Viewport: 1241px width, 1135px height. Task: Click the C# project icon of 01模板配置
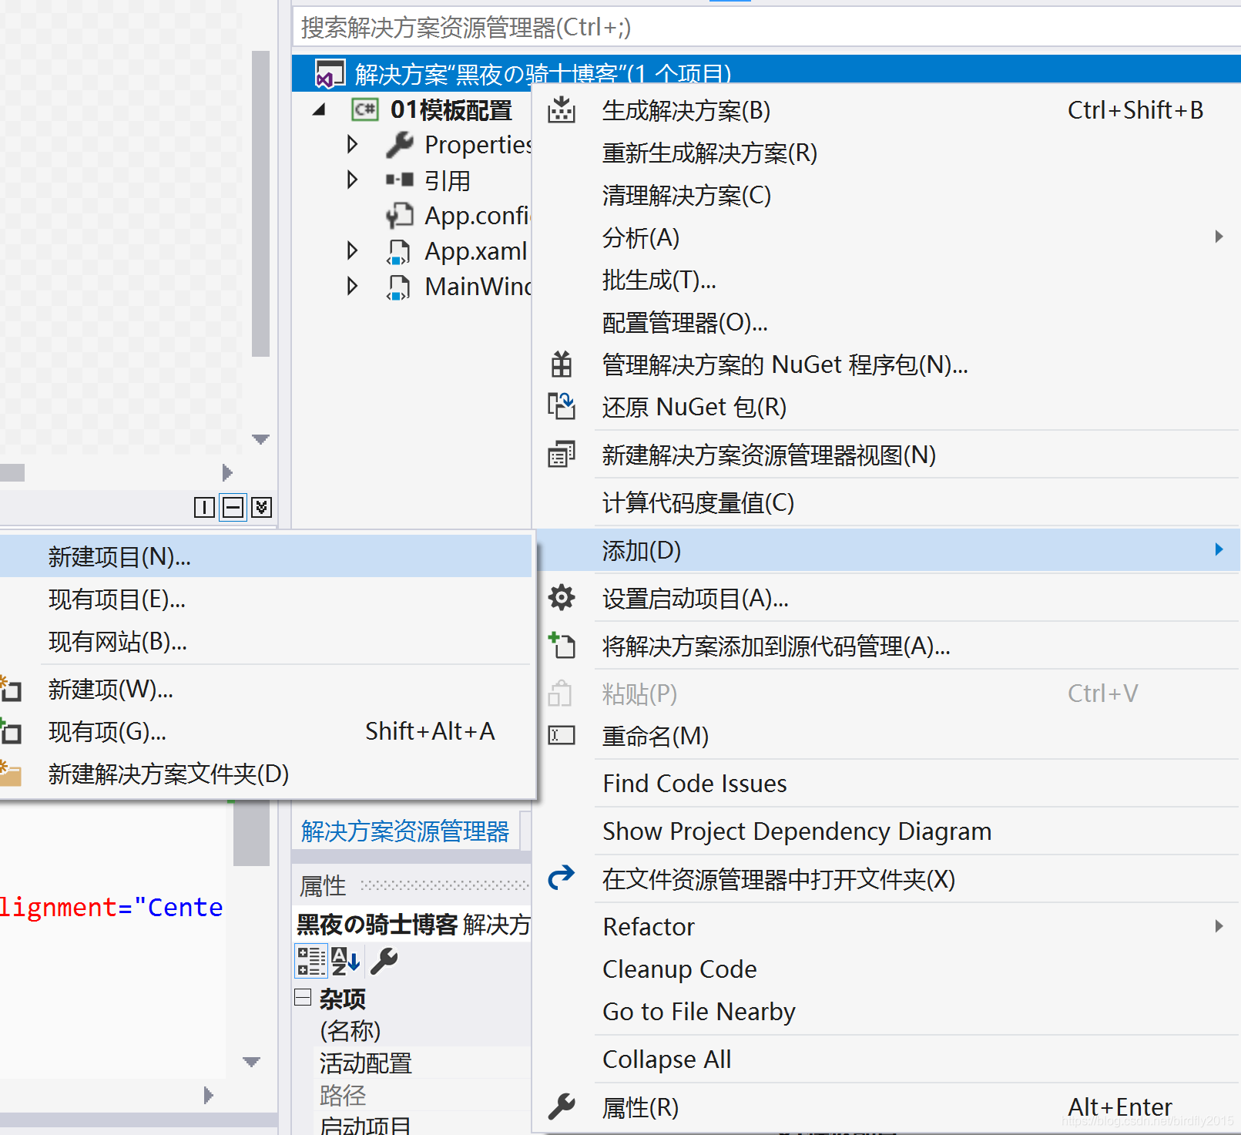click(365, 109)
